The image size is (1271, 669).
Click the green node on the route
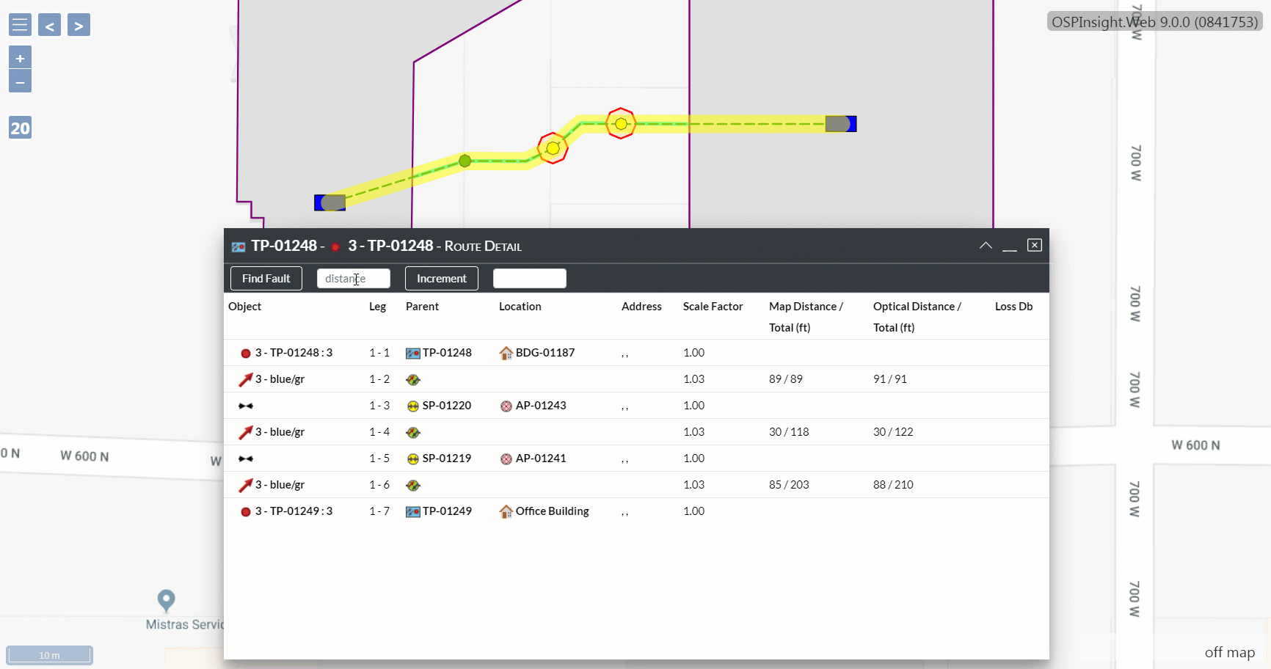point(465,161)
